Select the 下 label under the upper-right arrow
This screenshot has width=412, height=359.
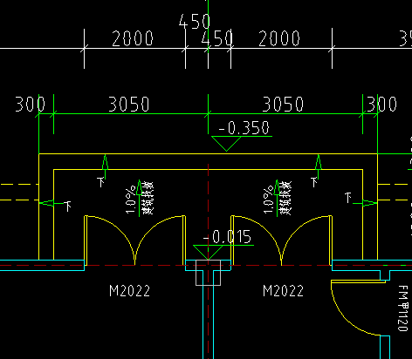pos(314,182)
